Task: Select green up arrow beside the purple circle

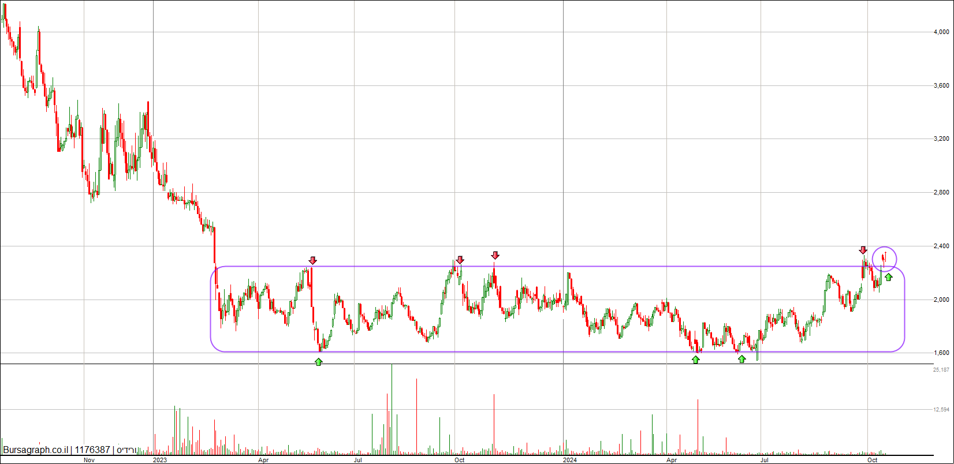Action: click(888, 278)
